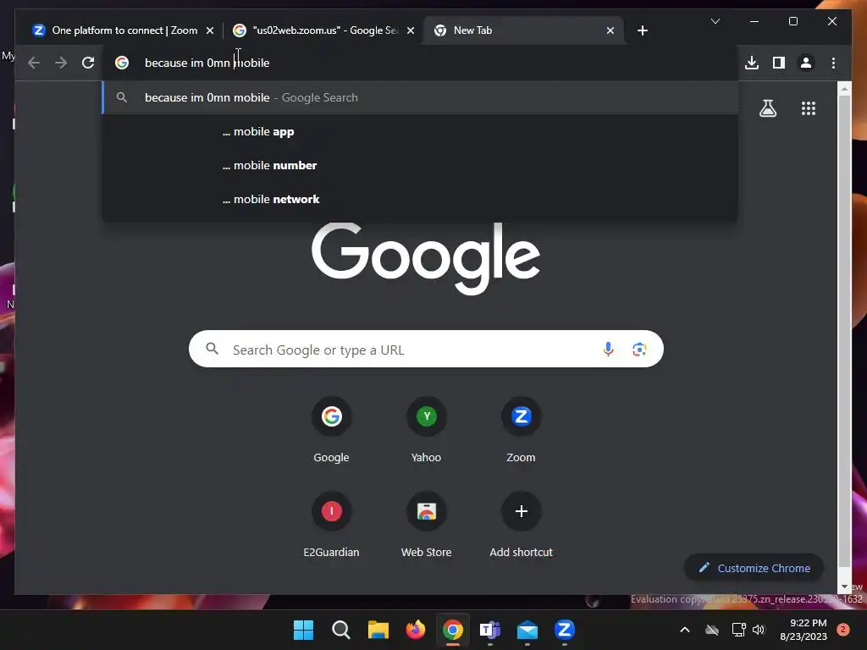Click the address bar text field
867x650 pixels.
[420, 63]
